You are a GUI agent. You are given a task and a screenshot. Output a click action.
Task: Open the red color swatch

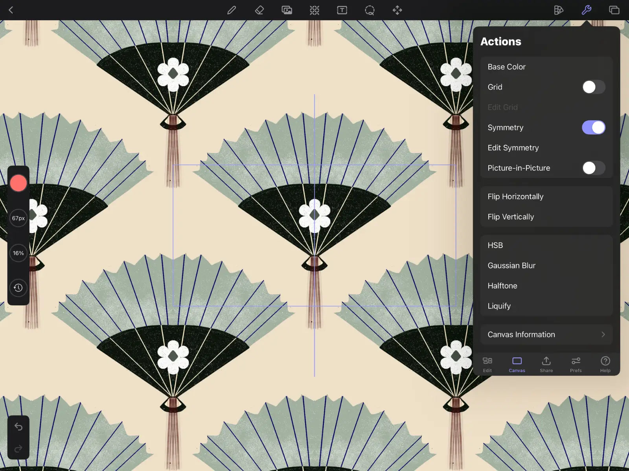(x=18, y=183)
